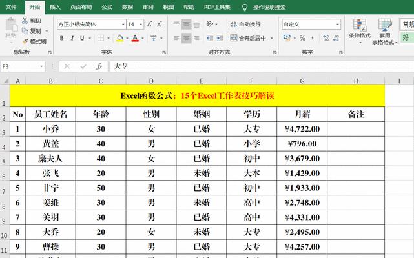Click the formula bar cancel X icon
Image resolution: width=414 pixels, height=258 pixels.
[67, 66]
